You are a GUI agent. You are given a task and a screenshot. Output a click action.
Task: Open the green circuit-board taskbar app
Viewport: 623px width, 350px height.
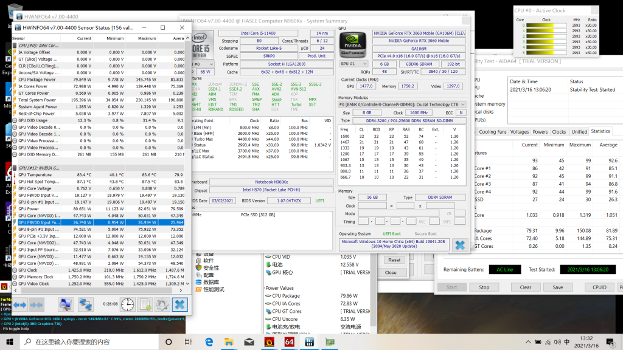pyautogui.click(x=330, y=341)
